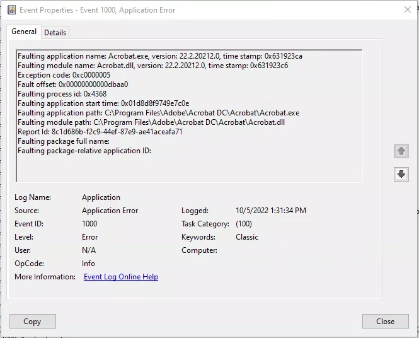Select the General tab

click(x=24, y=32)
